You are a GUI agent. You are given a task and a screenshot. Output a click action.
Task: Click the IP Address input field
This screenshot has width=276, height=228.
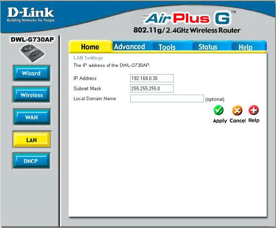click(152, 78)
